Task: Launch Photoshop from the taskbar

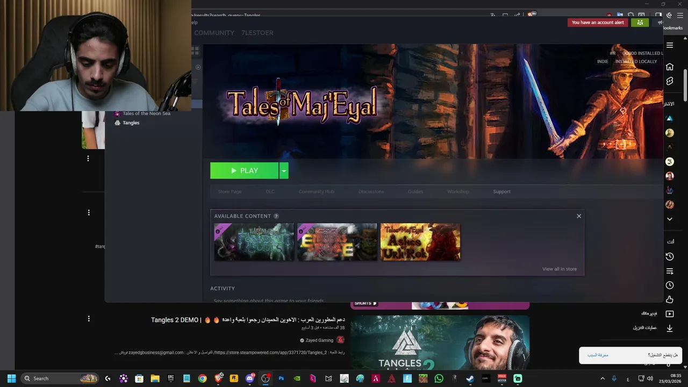Action: tap(281, 378)
